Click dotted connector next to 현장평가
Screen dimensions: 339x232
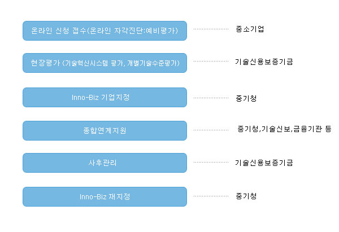click(211, 61)
